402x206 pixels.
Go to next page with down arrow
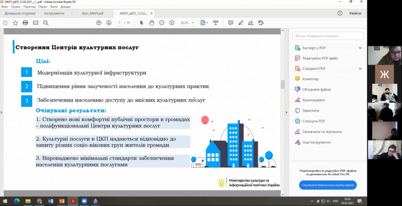tap(109, 23)
